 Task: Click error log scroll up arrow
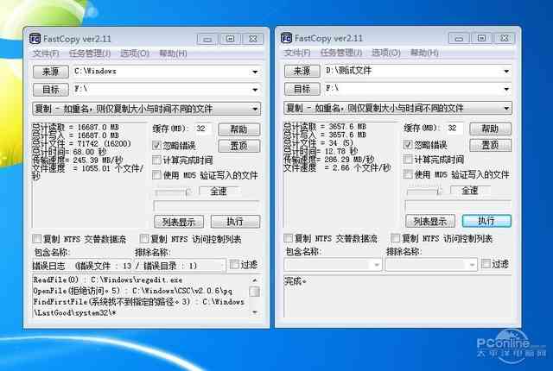(255, 280)
